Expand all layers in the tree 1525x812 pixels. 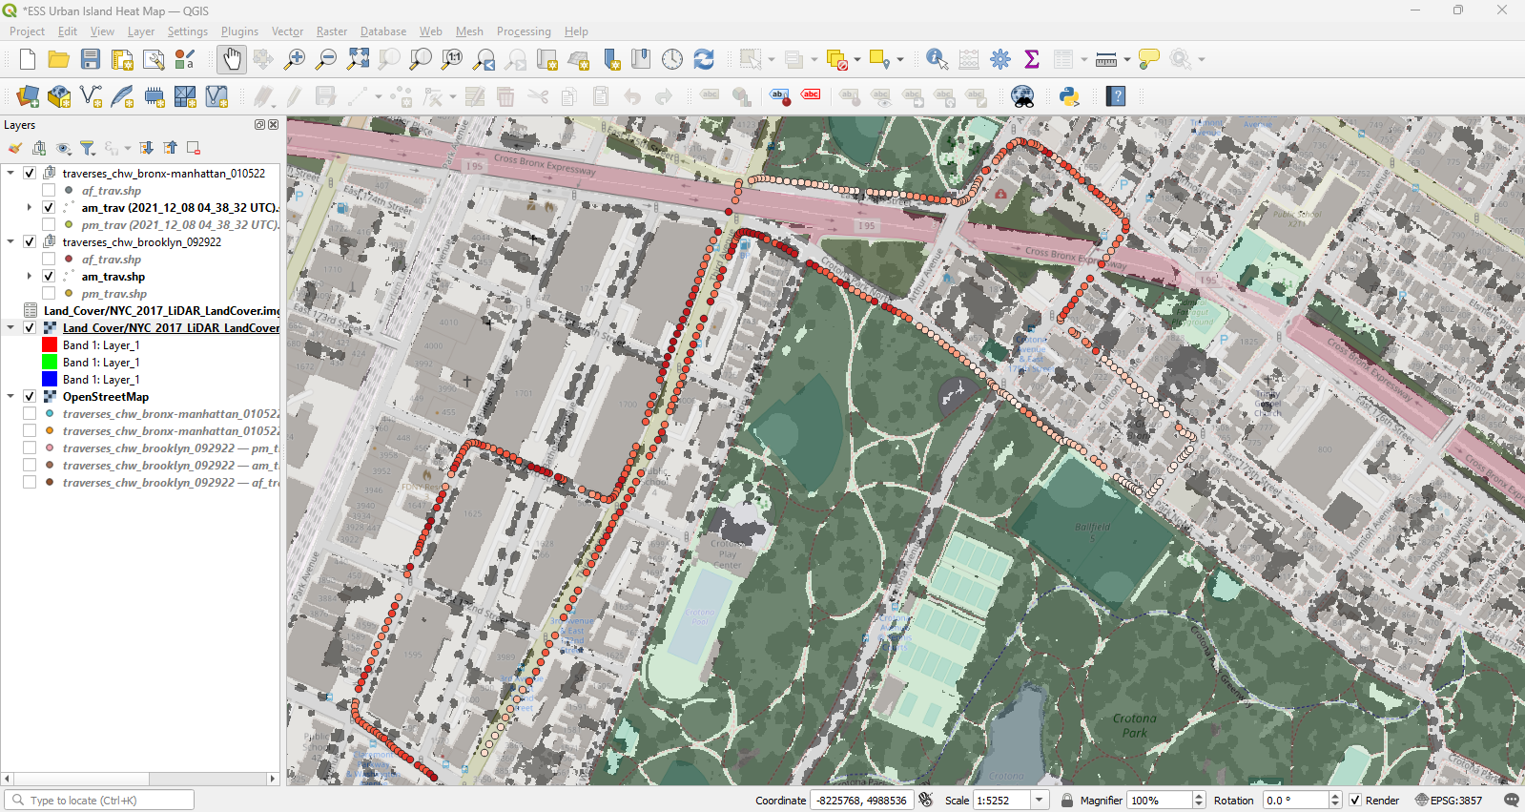146,148
